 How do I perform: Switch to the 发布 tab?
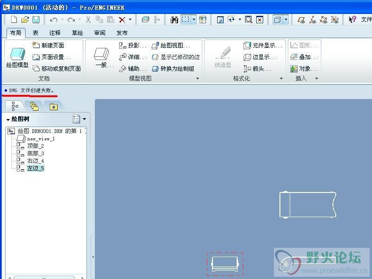(x=122, y=33)
